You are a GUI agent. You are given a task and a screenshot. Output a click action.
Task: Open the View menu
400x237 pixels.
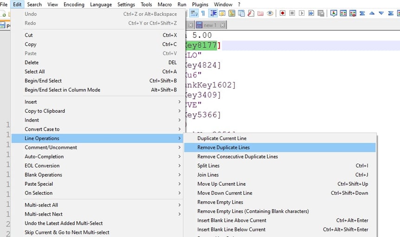(x=52, y=4)
